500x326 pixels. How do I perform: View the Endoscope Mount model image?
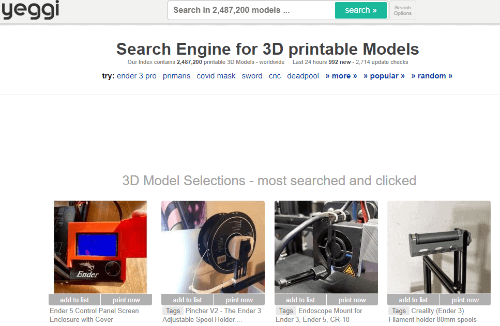point(326,247)
